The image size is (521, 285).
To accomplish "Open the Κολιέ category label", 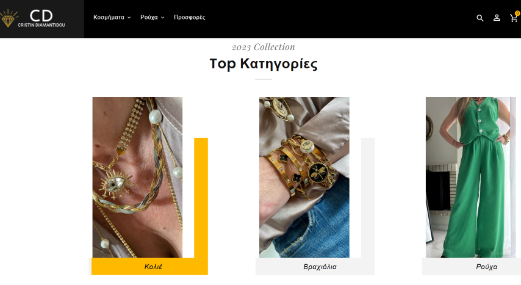I will tap(153, 267).
